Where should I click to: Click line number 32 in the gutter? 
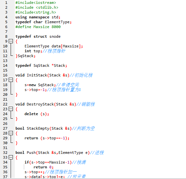[x=5, y=153]
